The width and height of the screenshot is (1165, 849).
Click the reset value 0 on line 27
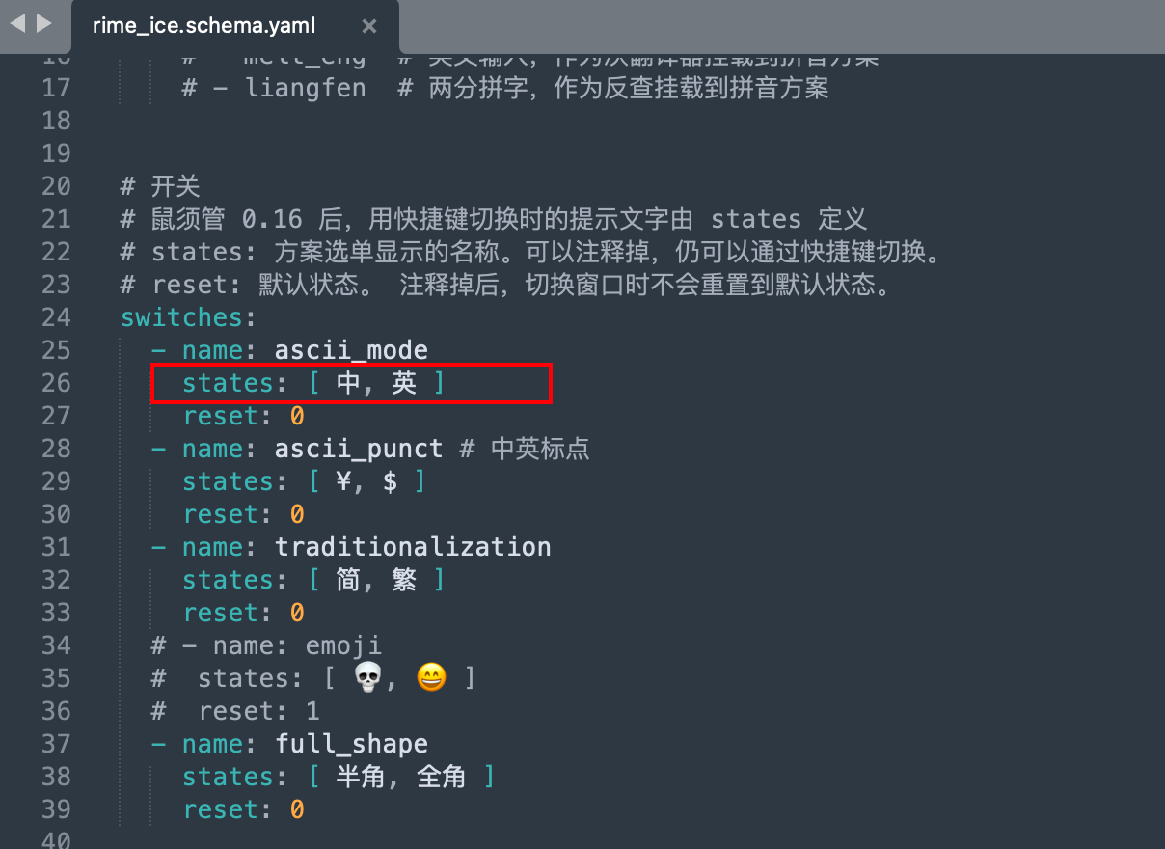click(x=297, y=416)
